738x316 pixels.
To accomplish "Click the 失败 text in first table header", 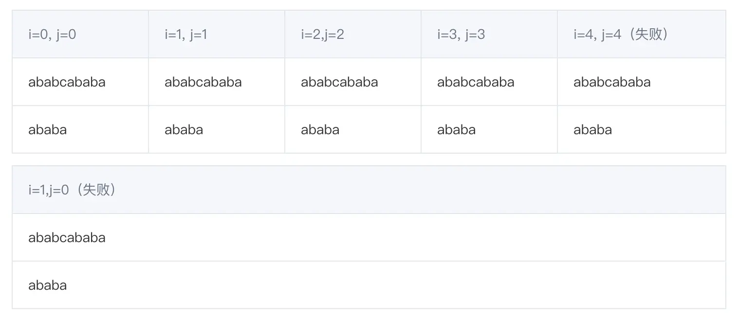I will pyautogui.click(x=649, y=35).
